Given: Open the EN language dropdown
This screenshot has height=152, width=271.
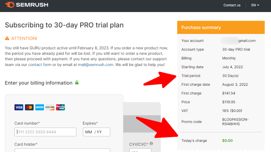Looking at the screenshot, I should (x=255, y=5).
